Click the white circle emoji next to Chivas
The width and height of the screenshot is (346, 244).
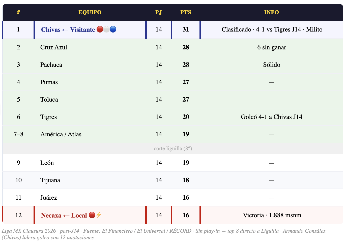(x=106, y=29)
